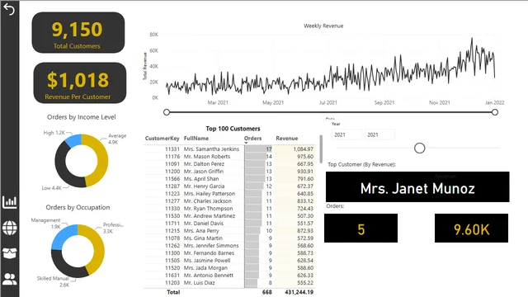Select the row for Mrs. Ana Perry

pos(229,231)
